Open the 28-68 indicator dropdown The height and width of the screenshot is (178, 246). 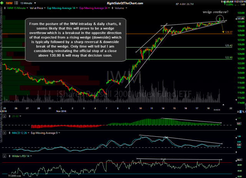click(20, 116)
